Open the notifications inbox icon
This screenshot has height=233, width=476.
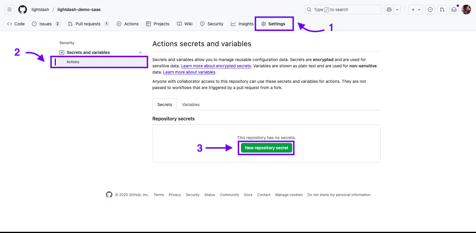tap(454, 10)
